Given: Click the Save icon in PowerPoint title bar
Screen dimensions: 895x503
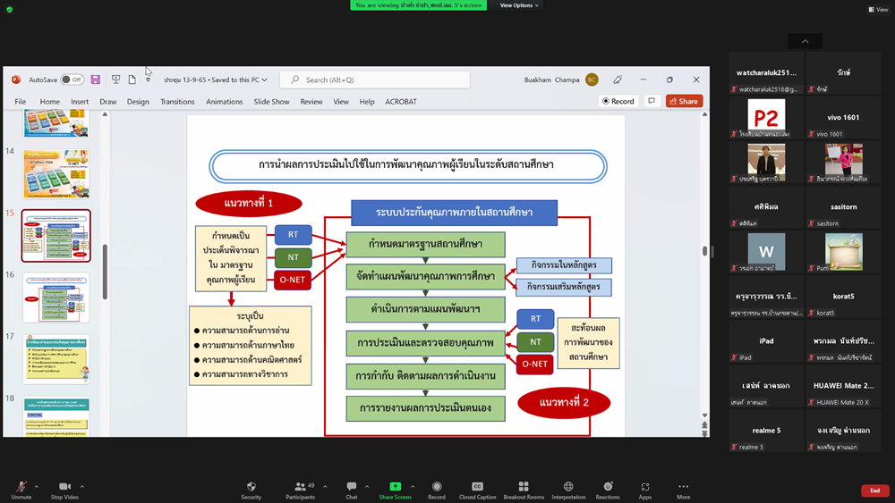Looking at the screenshot, I should 96,80.
